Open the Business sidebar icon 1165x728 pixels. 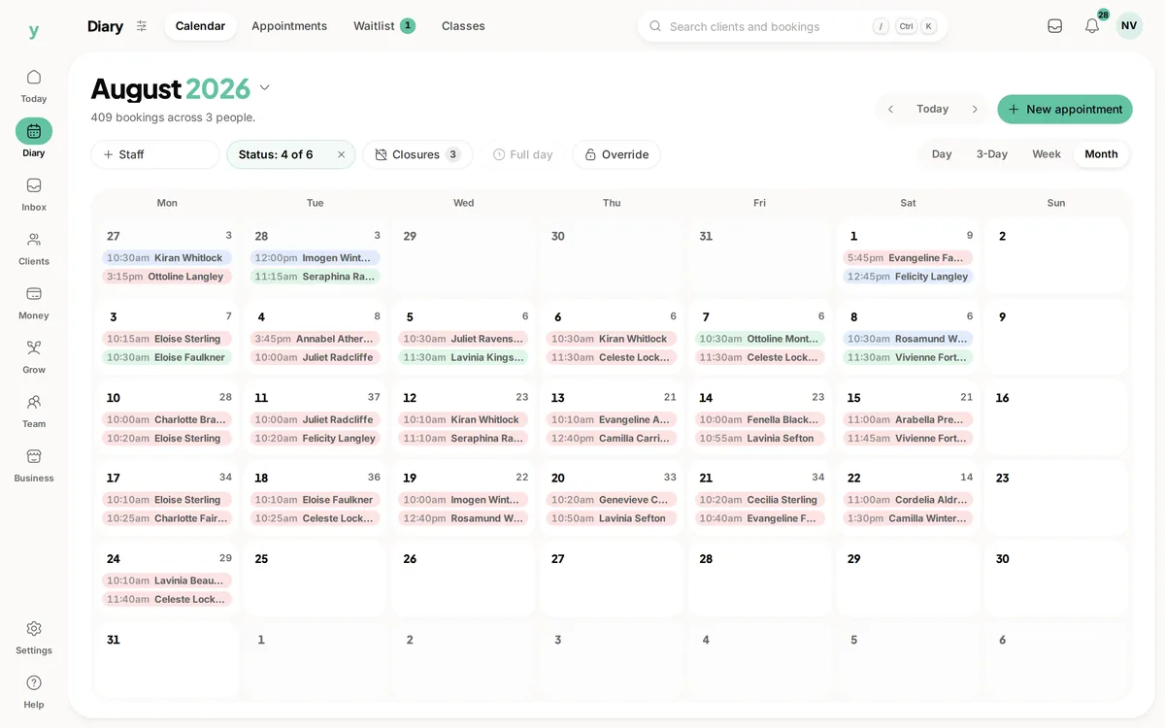click(x=34, y=456)
